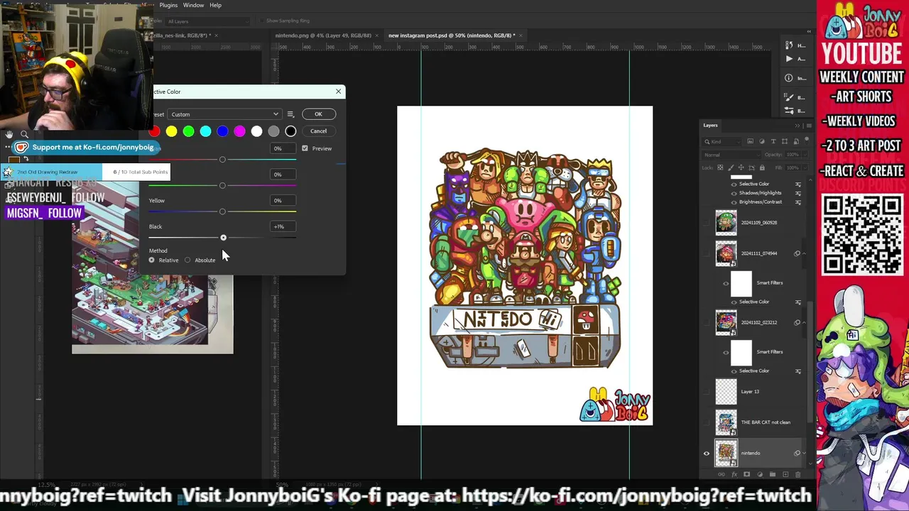Add a layer mask from Layers footer
Viewport: 909px width, 511px height.
tap(746, 474)
